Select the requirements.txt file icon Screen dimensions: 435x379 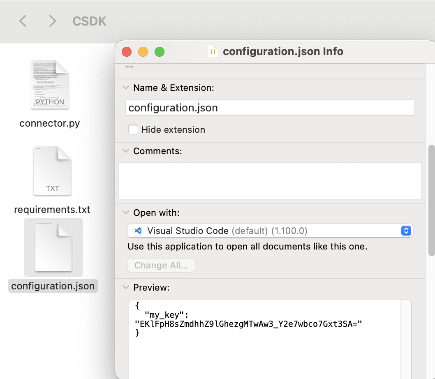click(53, 171)
